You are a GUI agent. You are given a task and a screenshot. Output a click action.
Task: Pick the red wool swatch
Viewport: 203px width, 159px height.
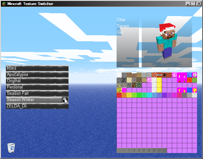119,95
